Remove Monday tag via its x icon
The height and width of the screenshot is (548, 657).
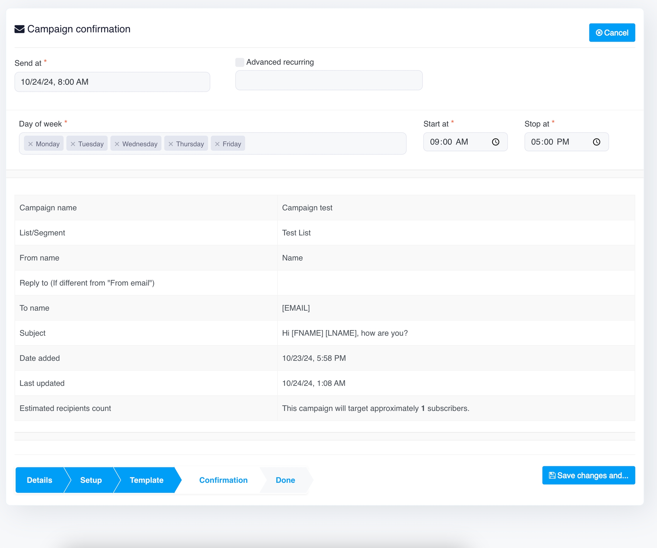[30, 144]
